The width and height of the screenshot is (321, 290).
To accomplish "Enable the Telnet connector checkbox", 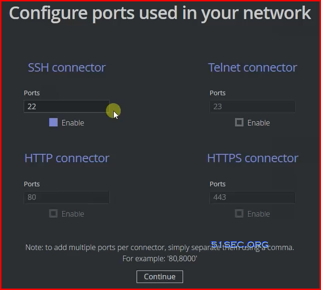I will click(x=239, y=123).
